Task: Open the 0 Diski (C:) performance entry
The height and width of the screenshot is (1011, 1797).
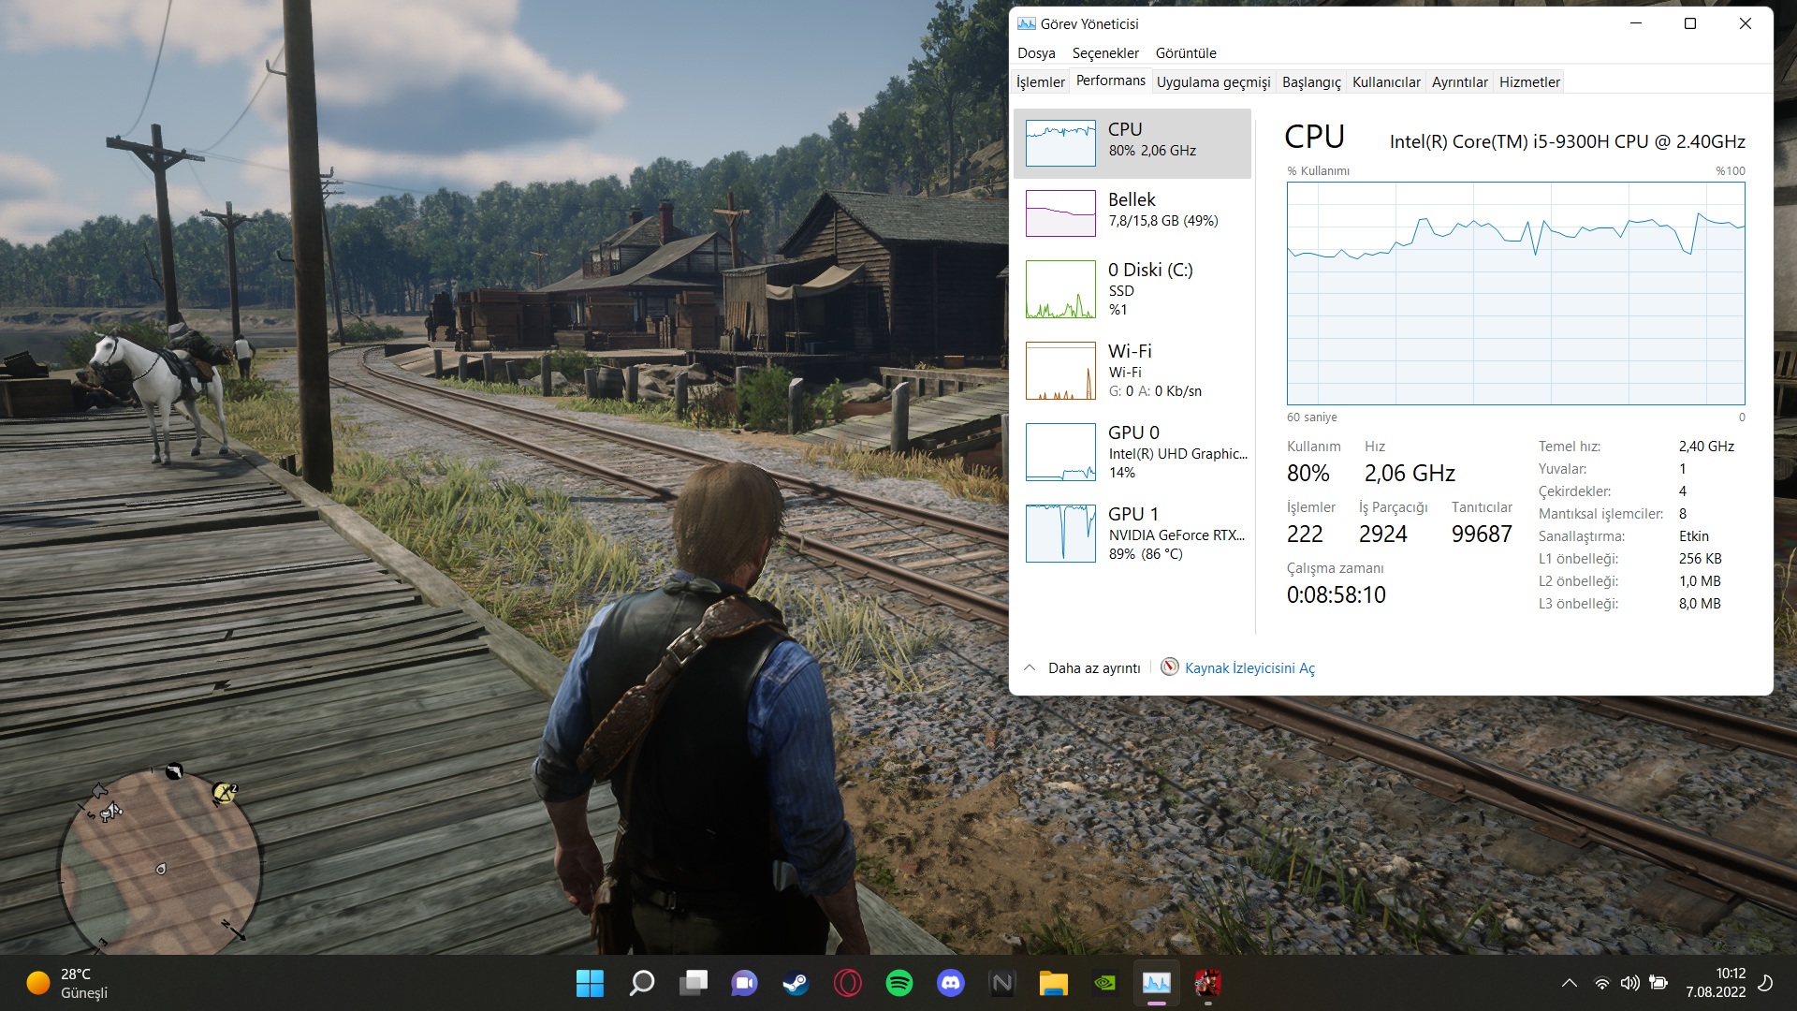Action: tap(1131, 289)
